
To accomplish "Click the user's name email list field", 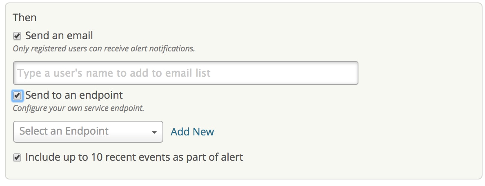I will pyautogui.click(x=185, y=73).
